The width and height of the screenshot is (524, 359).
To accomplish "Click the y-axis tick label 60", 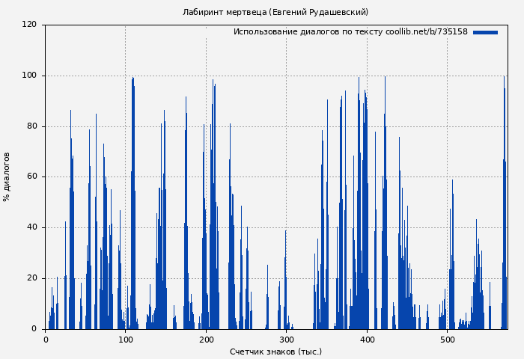I will coord(31,177).
